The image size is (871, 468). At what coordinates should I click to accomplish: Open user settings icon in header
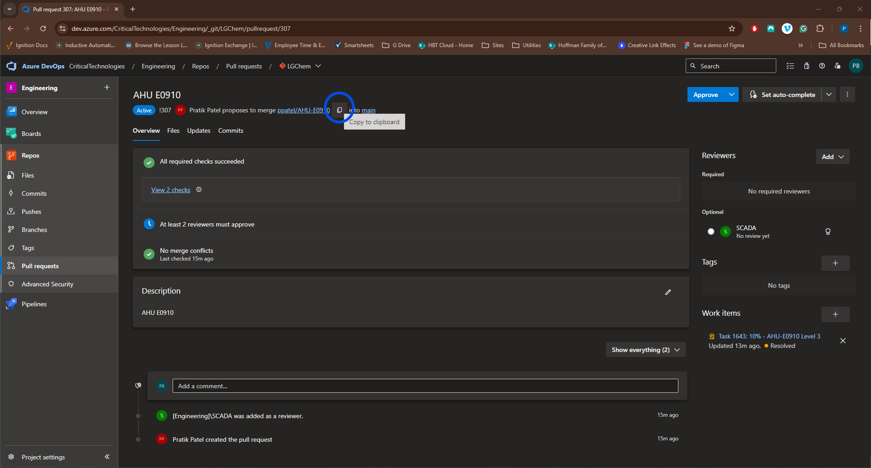pos(837,66)
